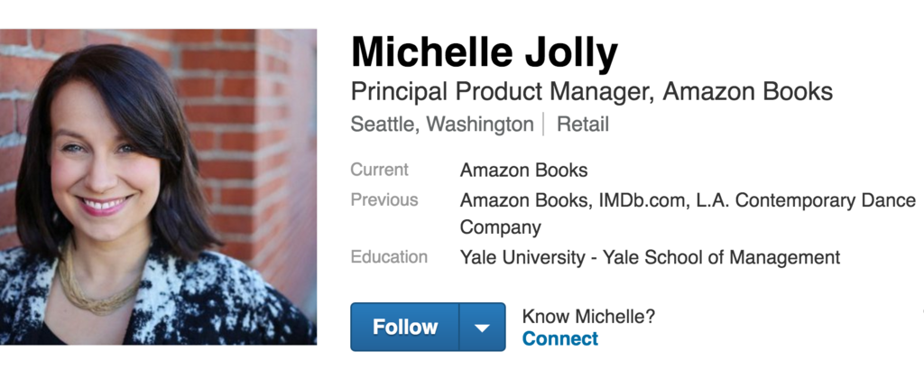This screenshot has height=379, width=924.
Task: Click the Previous row label
Action: pos(384,200)
